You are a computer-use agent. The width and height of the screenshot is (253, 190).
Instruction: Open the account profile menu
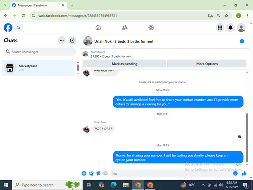point(241,28)
